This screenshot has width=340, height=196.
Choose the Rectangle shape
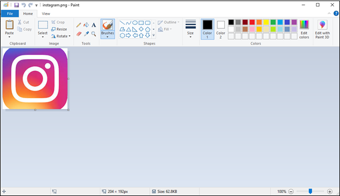point(141,23)
